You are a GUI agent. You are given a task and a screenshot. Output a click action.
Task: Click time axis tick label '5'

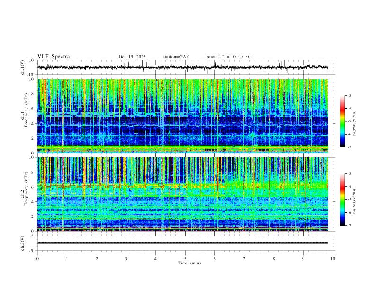[185, 259]
